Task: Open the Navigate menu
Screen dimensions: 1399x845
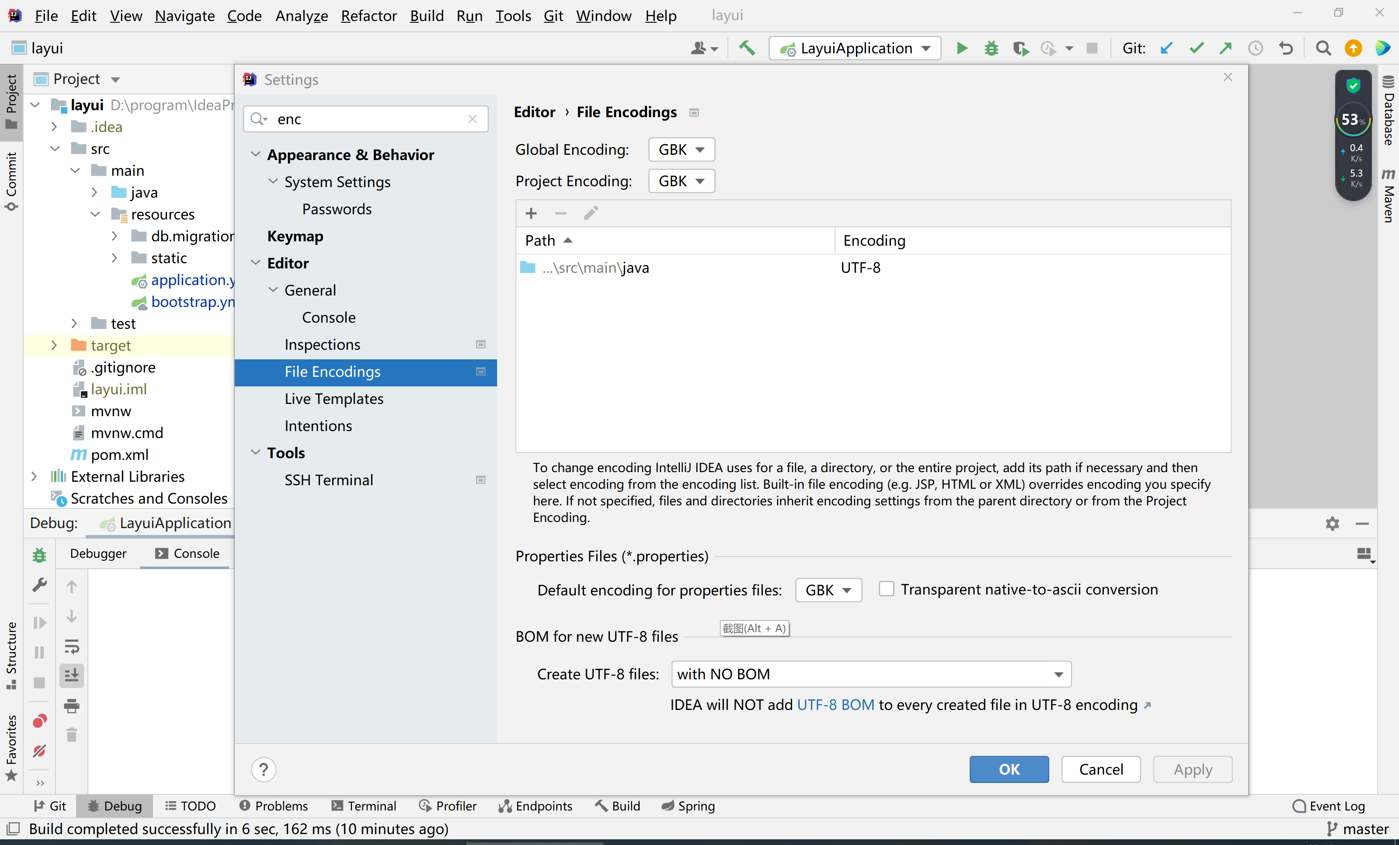Action: click(x=184, y=16)
